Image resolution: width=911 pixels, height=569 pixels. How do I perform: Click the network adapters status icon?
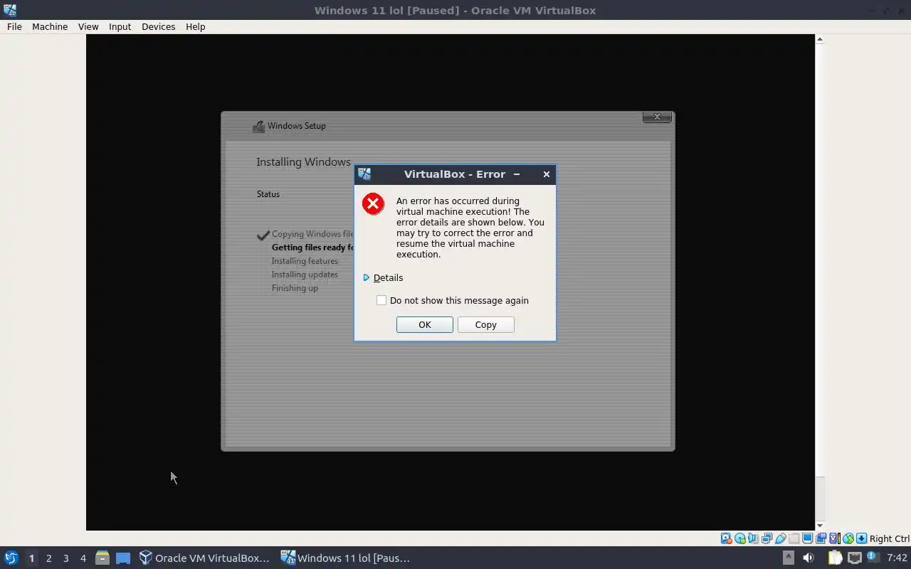767,538
